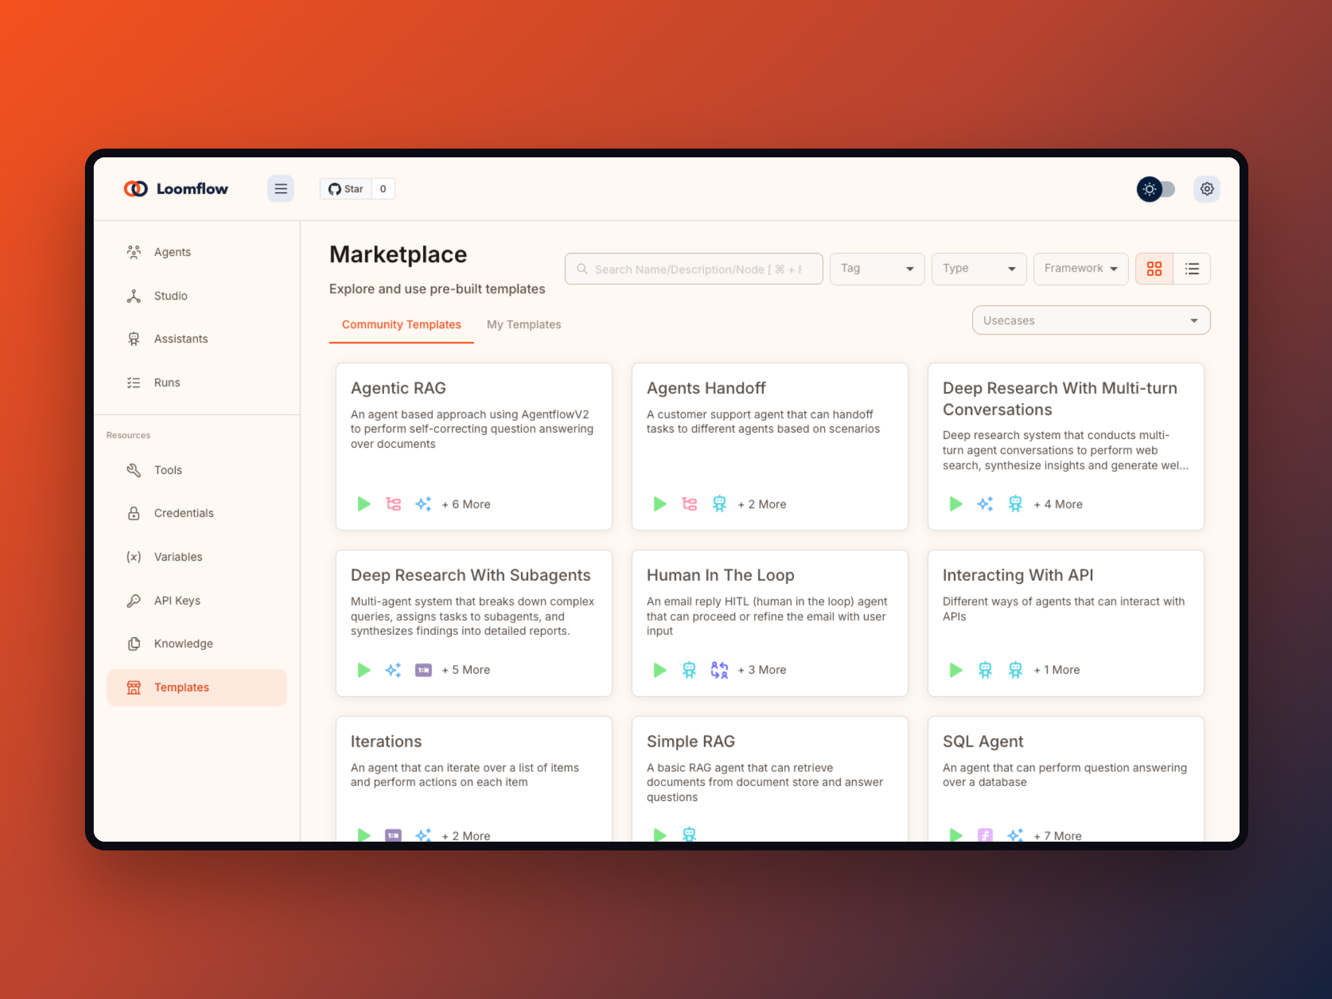Open the Runs list

pos(196,383)
